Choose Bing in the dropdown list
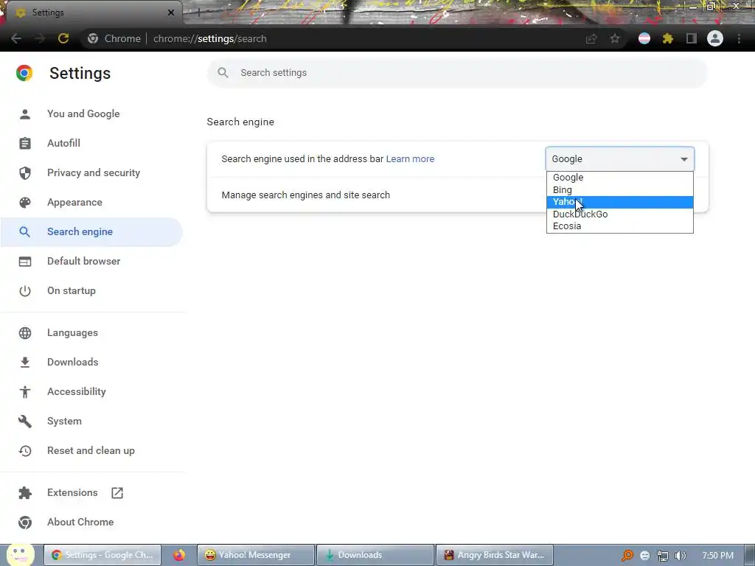The width and height of the screenshot is (755, 566). 619,190
